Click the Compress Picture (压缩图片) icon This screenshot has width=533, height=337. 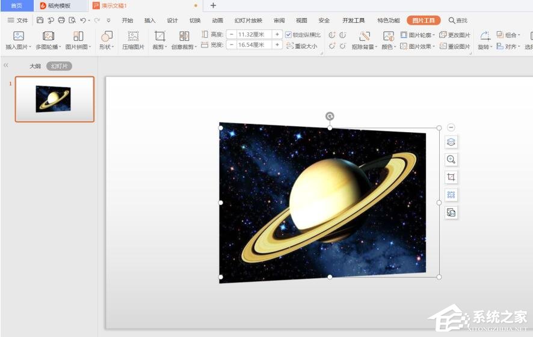(134, 37)
